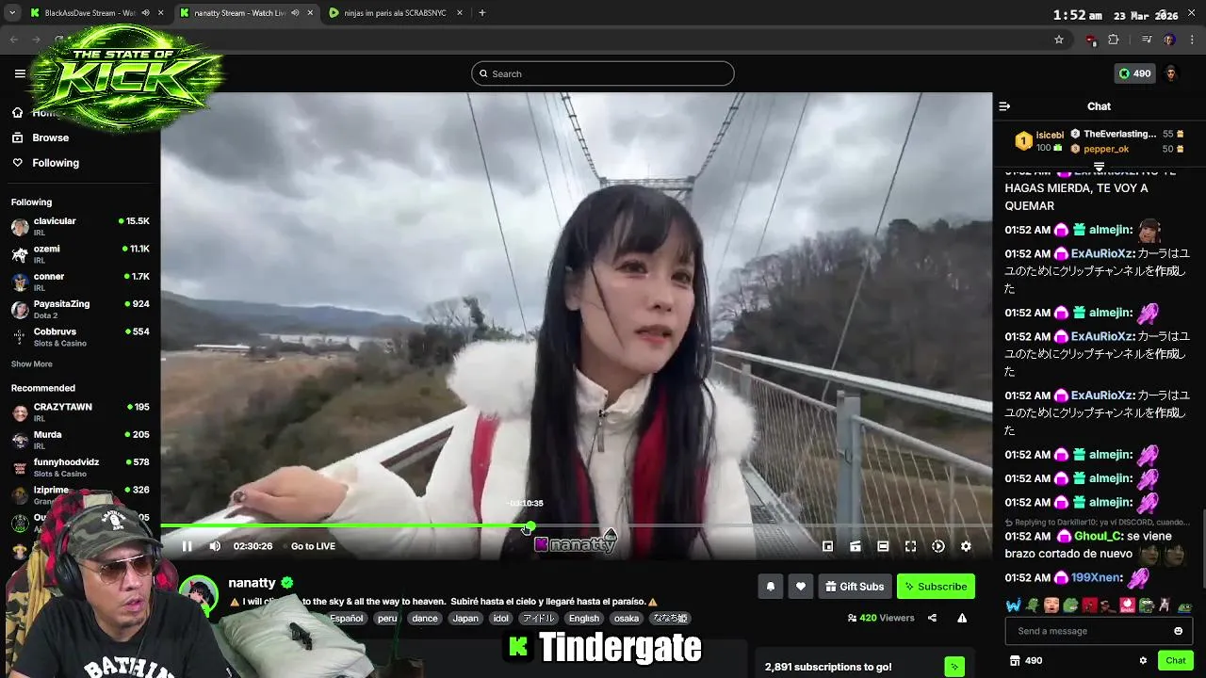Screen dimensions: 1206x678
Task: Select the osaka tag
Action: (x=627, y=619)
